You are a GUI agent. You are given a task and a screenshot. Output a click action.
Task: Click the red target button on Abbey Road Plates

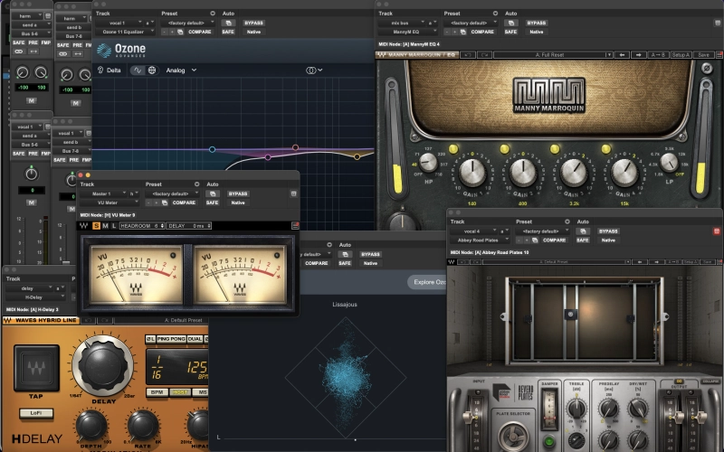click(717, 232)
